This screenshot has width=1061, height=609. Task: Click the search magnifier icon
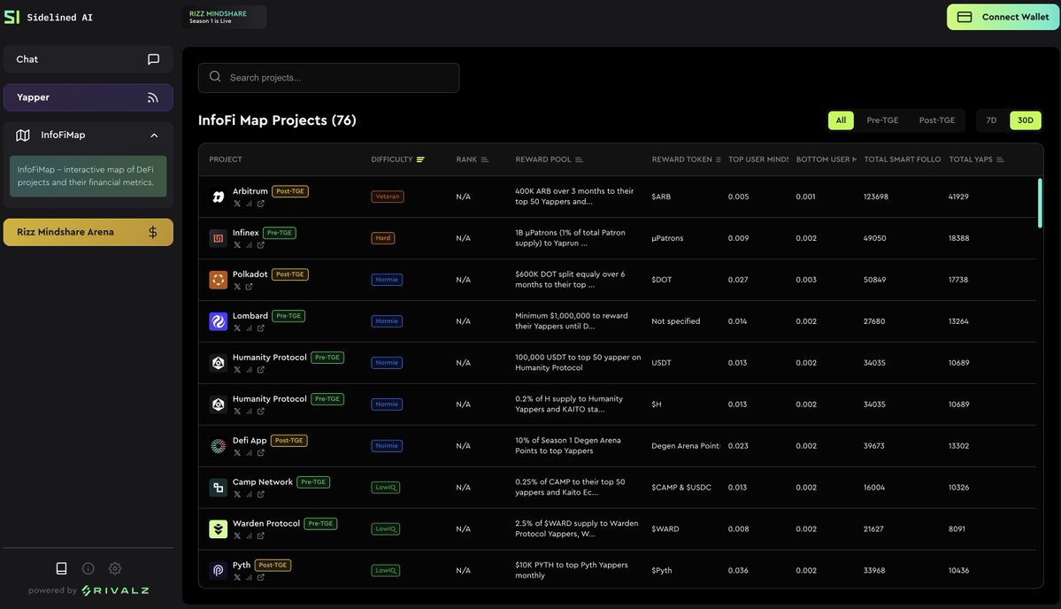tap(215, 77)
